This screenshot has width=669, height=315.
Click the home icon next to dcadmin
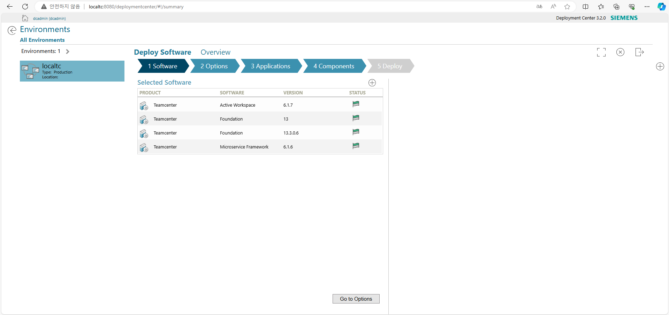tap(25, 18)
